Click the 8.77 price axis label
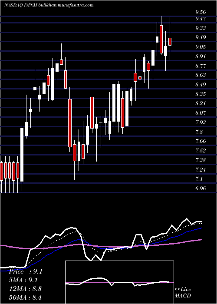217x304 pixels. pos(201,66)
